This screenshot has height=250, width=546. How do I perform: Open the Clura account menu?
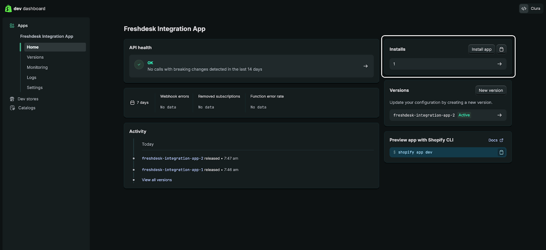tap(531, 9)
